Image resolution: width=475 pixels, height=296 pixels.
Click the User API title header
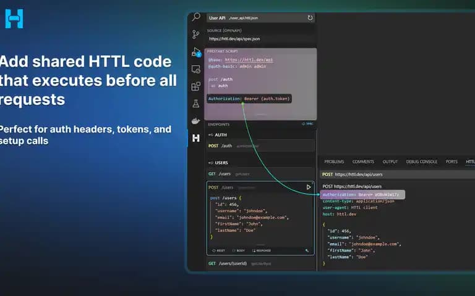pyautogui.click(x=217, y=18)
